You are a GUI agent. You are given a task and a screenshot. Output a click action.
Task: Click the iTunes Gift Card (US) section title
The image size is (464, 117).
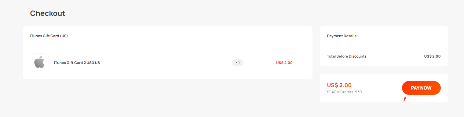coord(49,36)
